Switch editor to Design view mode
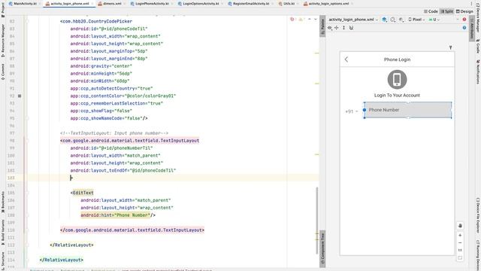The image size is (481, 271). (x=464, y=11)
